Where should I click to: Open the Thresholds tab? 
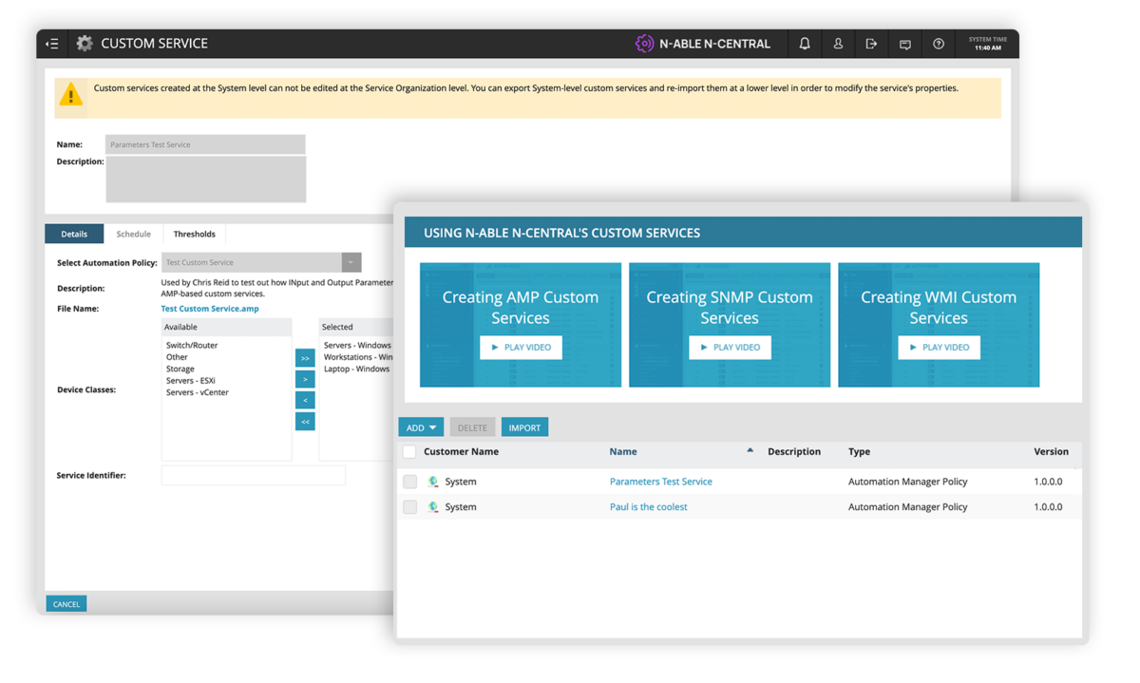click(x=195, y=233)
